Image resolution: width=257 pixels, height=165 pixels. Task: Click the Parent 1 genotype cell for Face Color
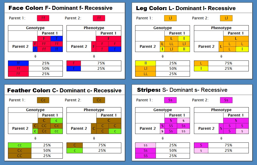pos(43,18)
